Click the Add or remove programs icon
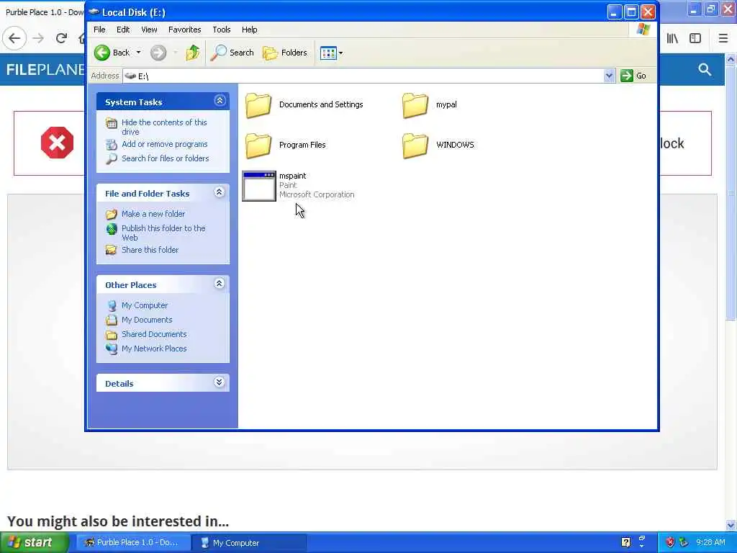The image size is (737, 553). click(112, 144)
